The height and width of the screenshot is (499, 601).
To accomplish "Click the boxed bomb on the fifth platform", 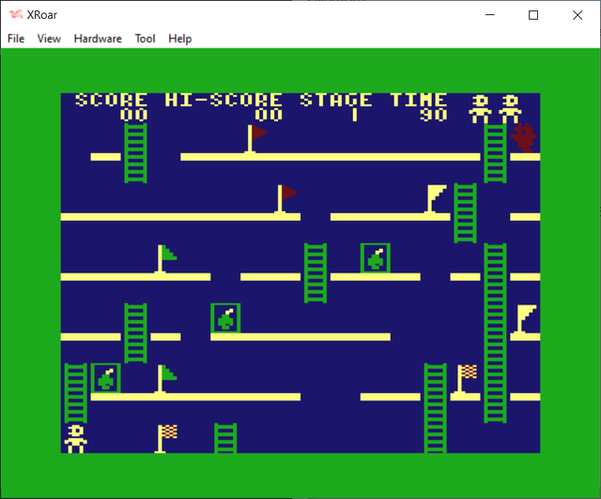I will (106, 378).
